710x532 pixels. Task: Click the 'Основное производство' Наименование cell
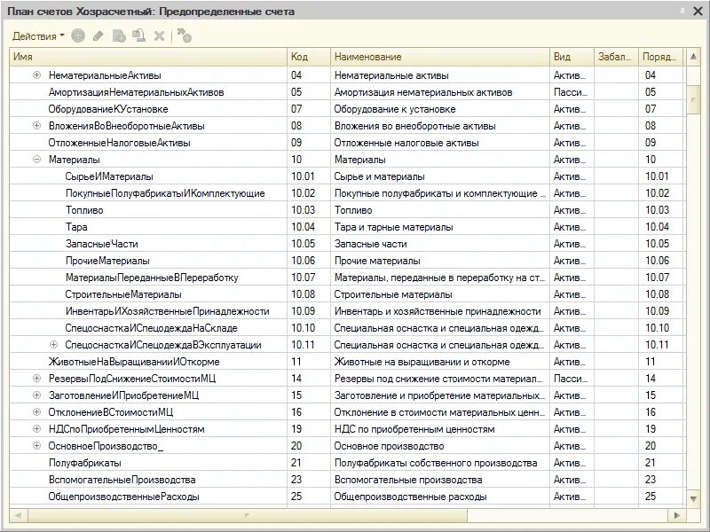[440, 446]
